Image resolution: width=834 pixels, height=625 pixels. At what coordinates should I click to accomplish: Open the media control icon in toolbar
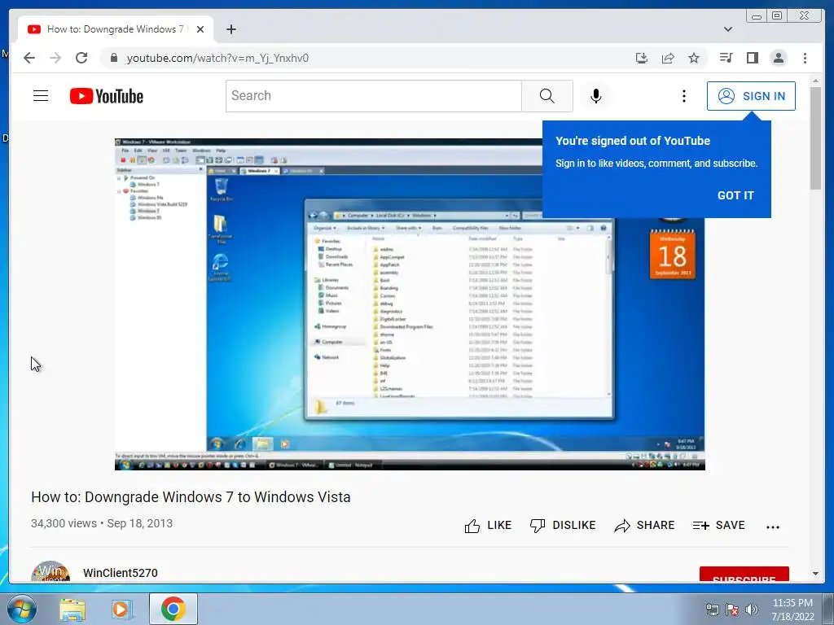[726, 58]
